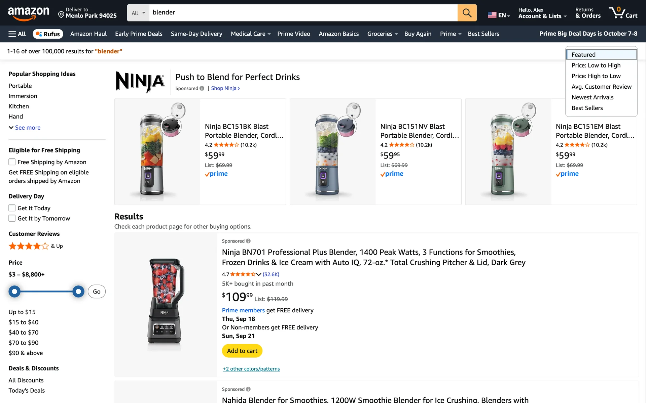The width and height of the screenshot is (646, 403).
Task: Select Price: Low to High sort option
Action: tap(596, 65)
